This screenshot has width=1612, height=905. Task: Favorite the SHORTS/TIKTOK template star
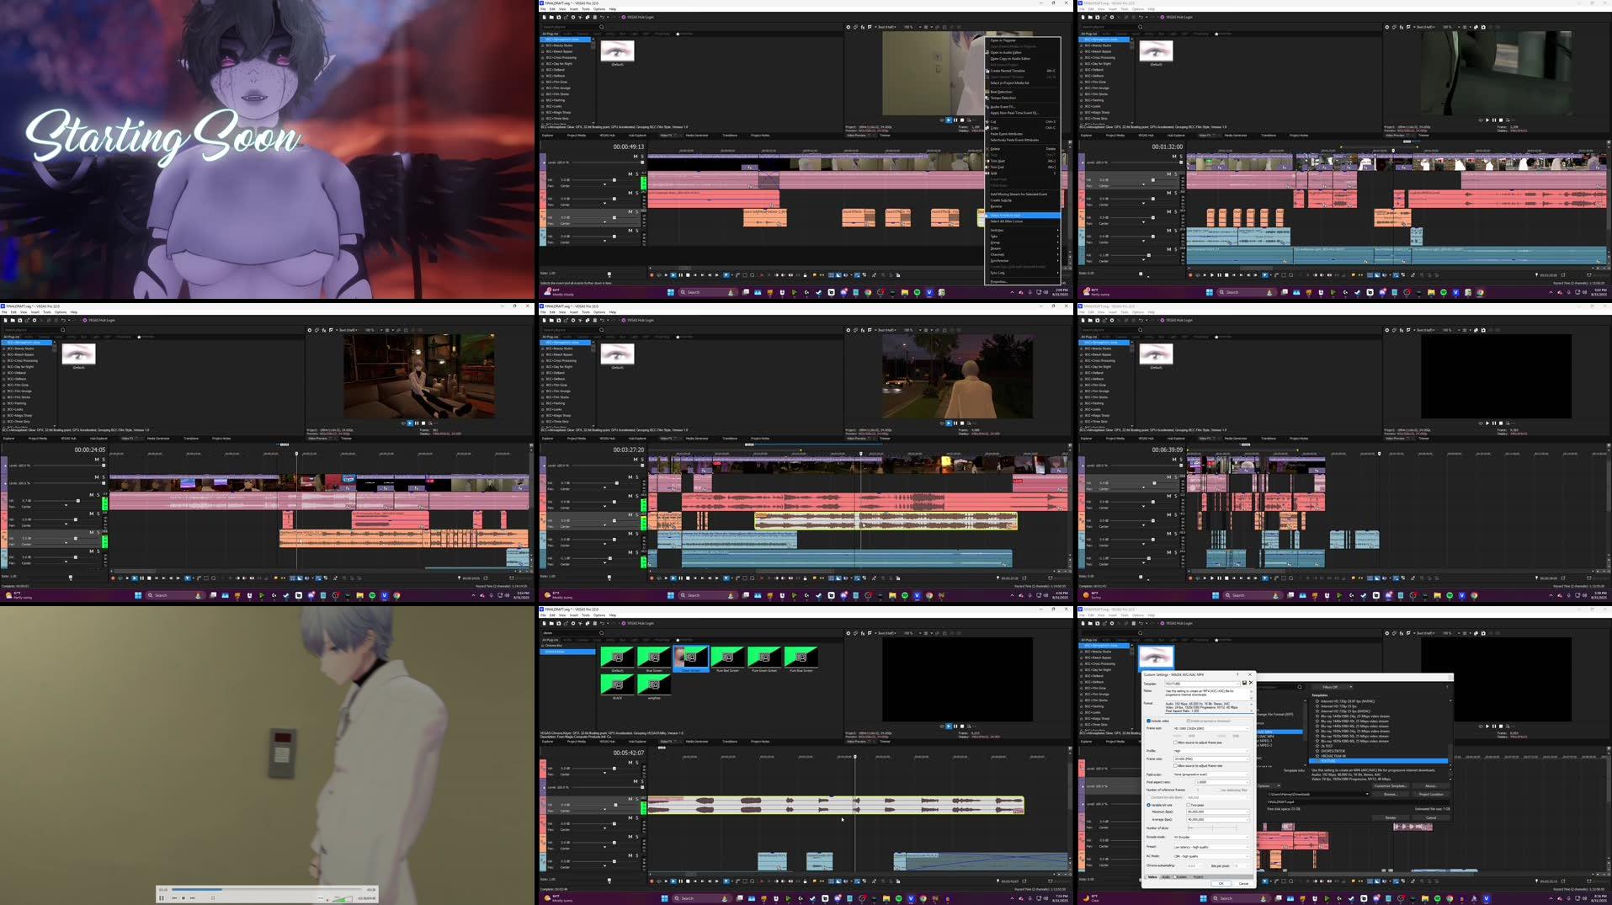point(1317,751)
